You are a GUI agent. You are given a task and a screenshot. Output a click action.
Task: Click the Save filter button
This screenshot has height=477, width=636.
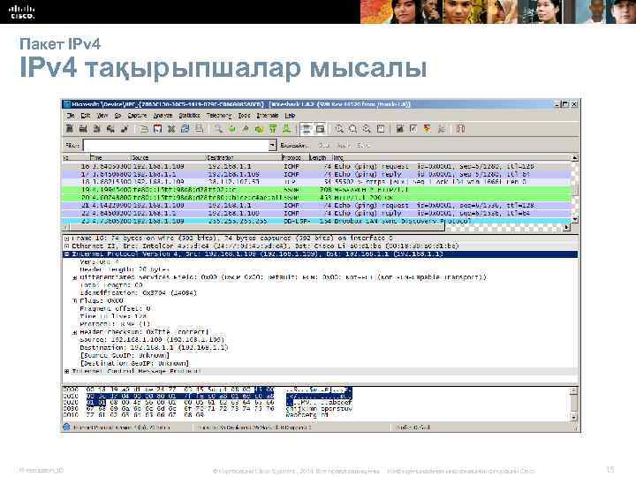pyautogui.click(x=363, y=145)
